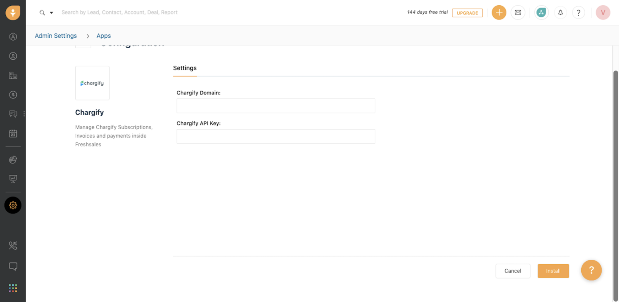Open the phone dialer icon
Image resolution: width=619 pixels, height=302 pixels.
[x=13, y=245]
